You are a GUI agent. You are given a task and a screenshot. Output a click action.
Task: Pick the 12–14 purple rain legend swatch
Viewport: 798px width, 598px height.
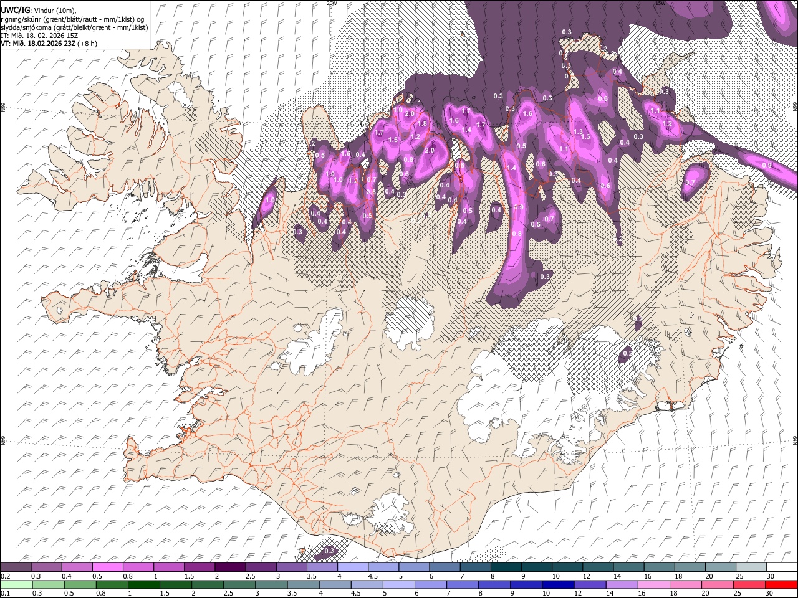point(589,585)
